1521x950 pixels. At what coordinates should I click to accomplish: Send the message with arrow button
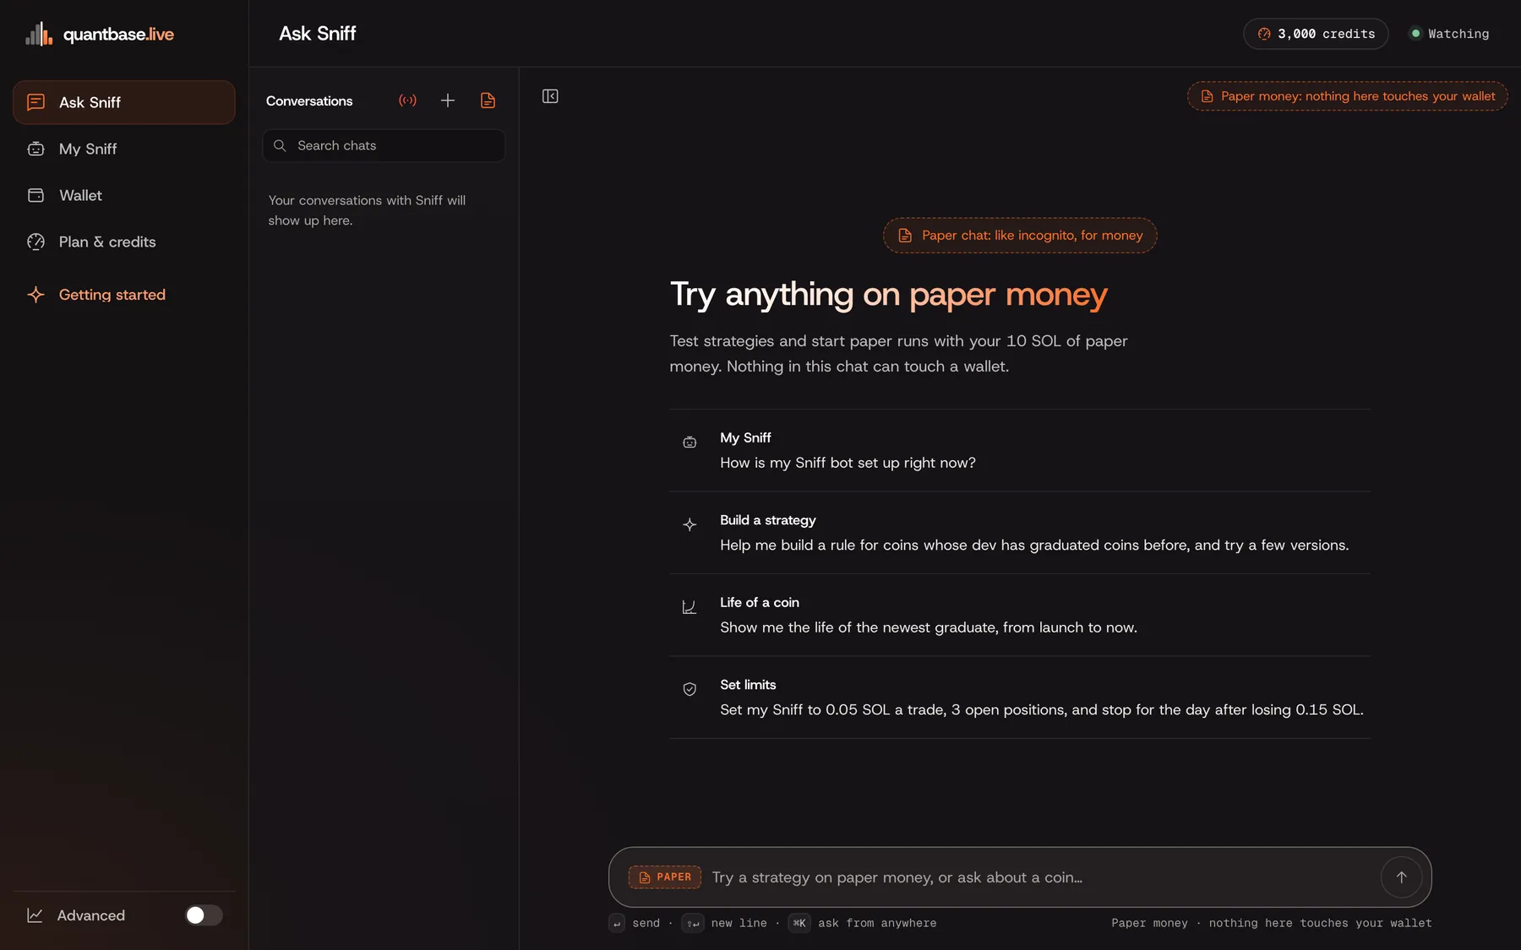[x=1401, y=877]
